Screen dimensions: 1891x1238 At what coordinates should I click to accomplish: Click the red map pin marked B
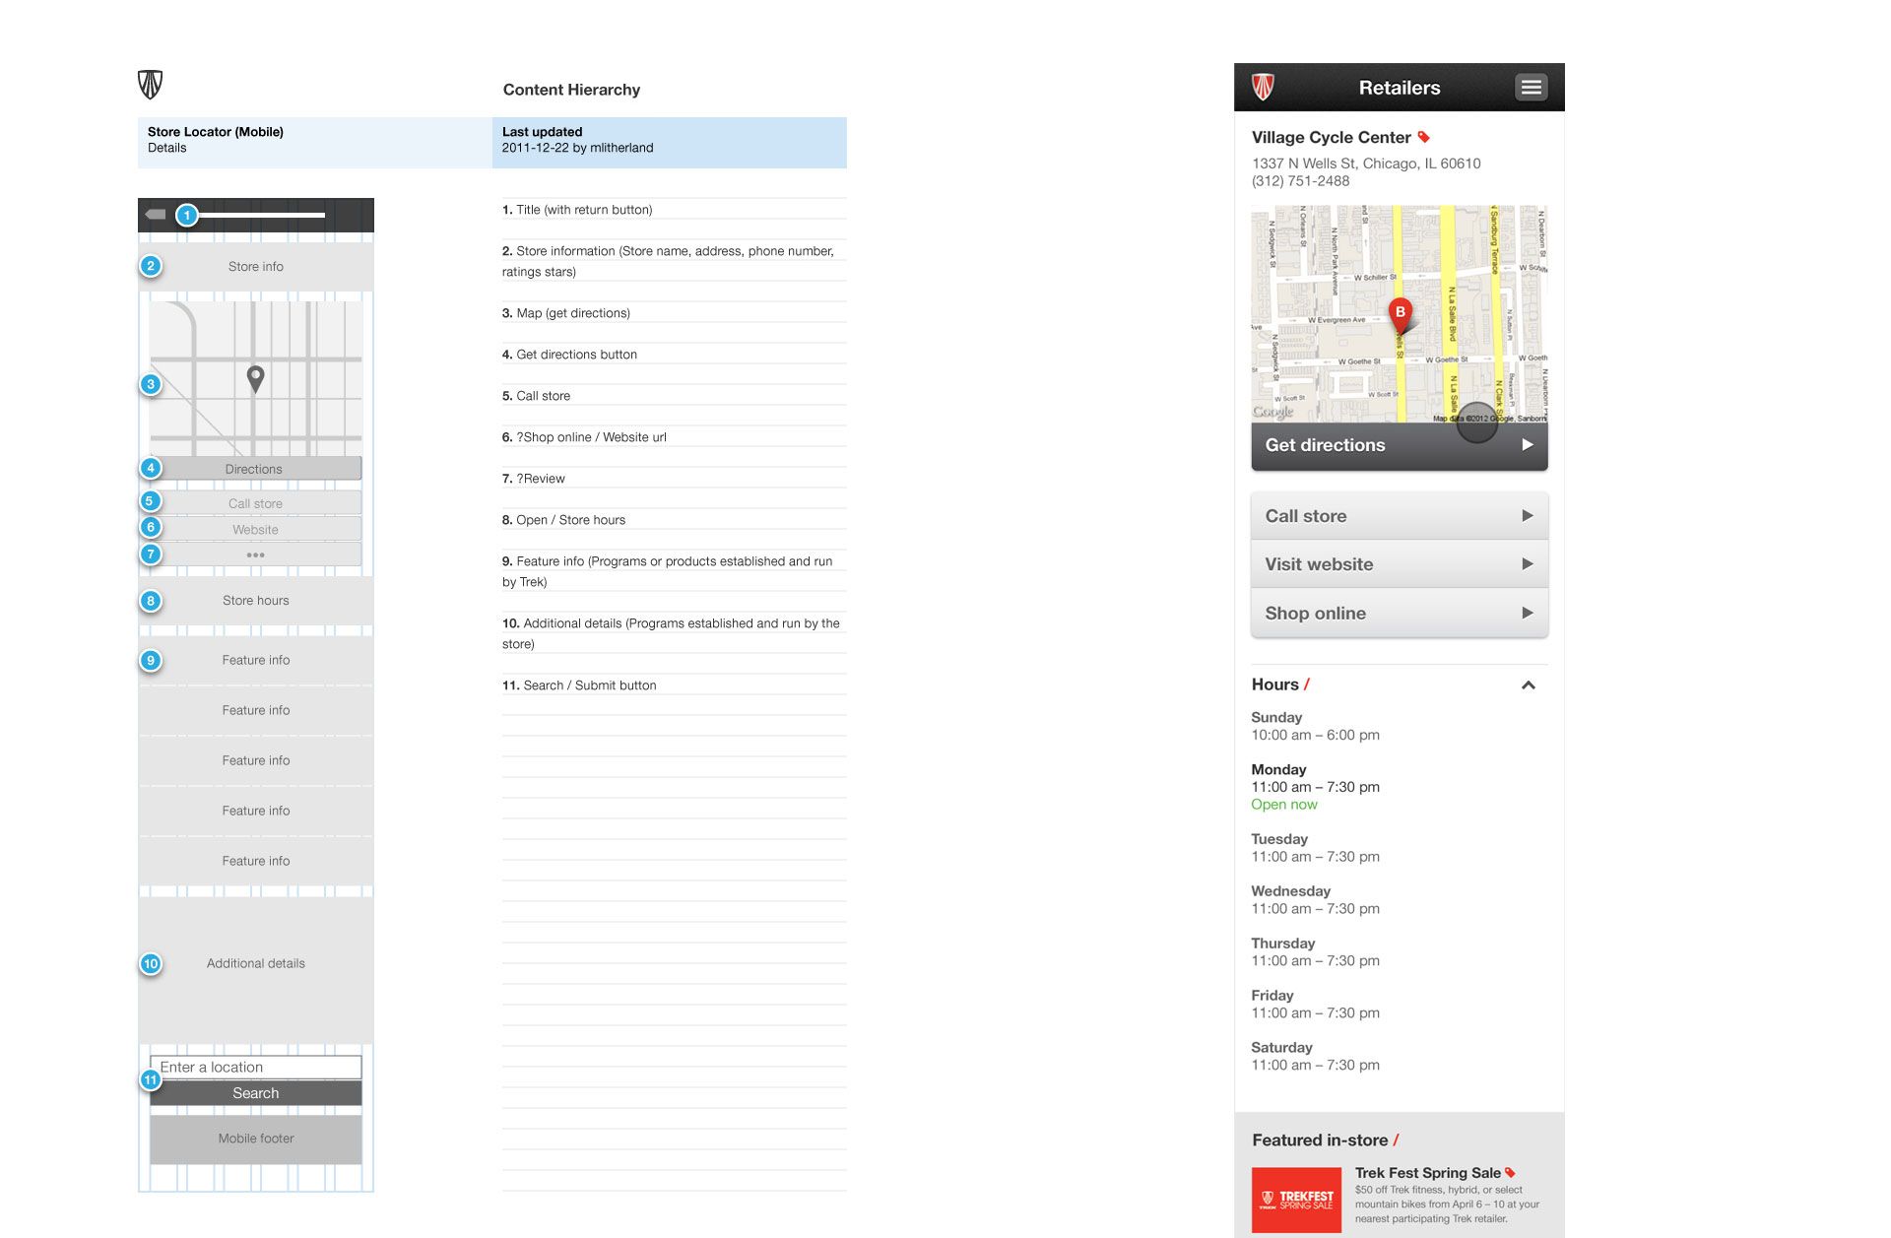[1400, 315]
